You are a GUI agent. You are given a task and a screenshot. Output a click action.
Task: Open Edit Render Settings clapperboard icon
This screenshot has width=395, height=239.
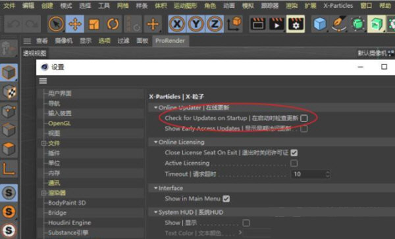[x=296, y=24]
